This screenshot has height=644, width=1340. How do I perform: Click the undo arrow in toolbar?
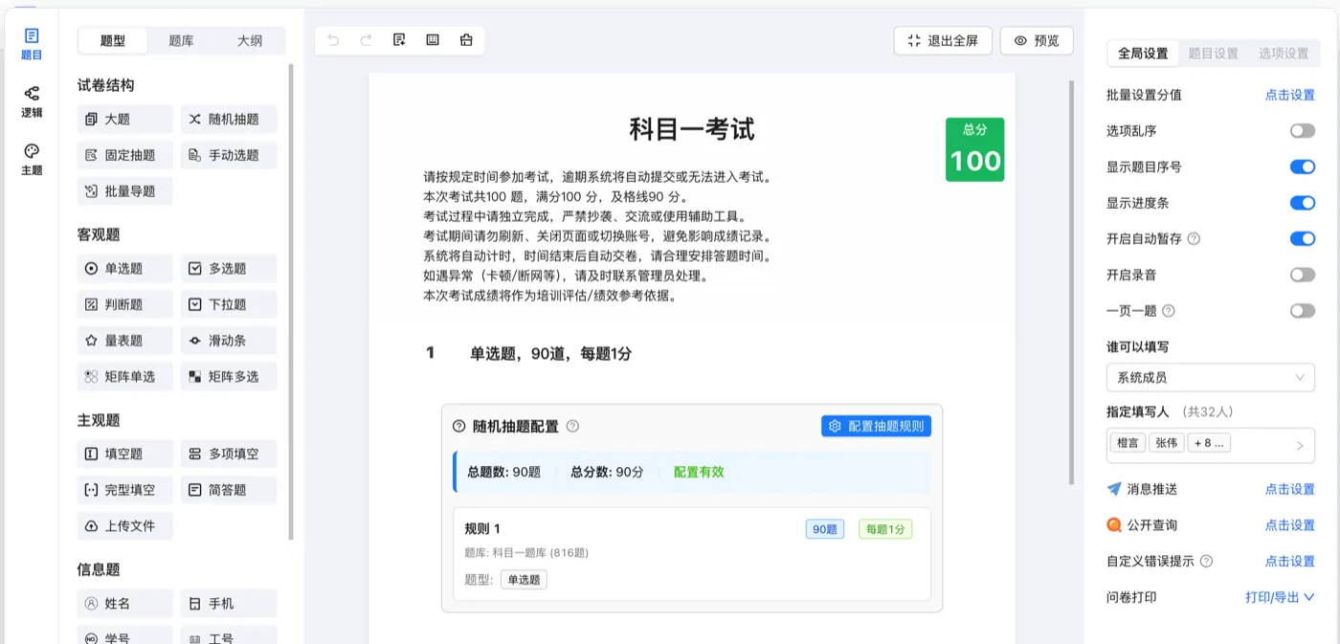click(x=333, y=40)
